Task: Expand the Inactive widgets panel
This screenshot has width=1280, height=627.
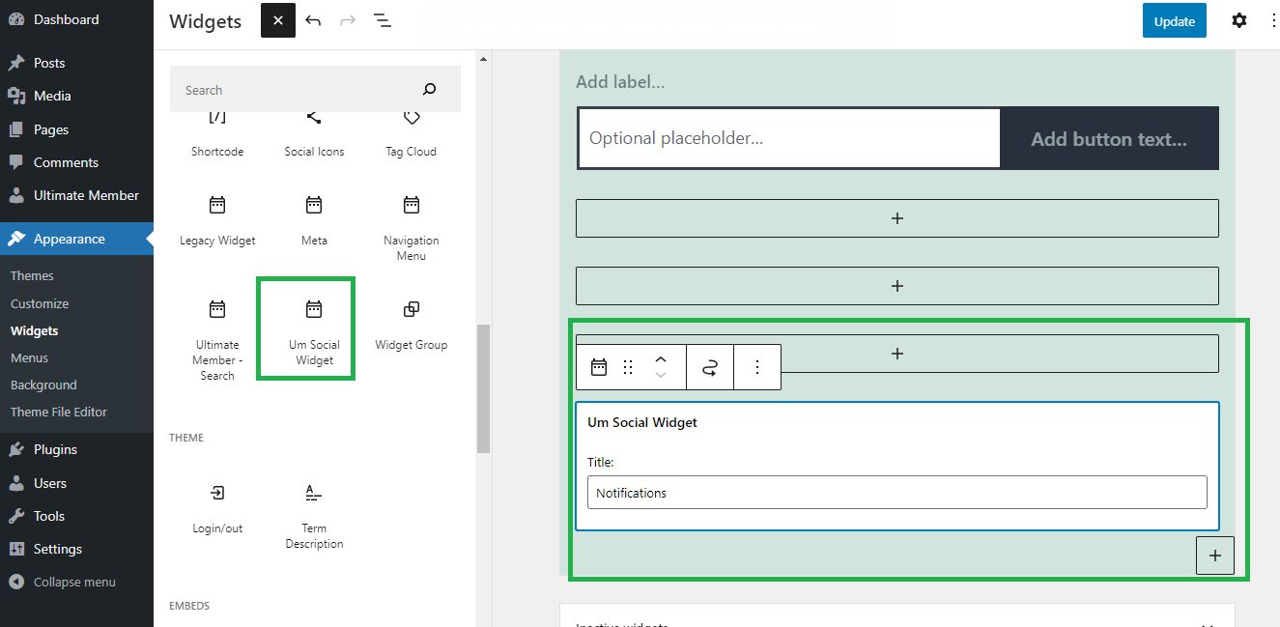Action: click(897, 620)
